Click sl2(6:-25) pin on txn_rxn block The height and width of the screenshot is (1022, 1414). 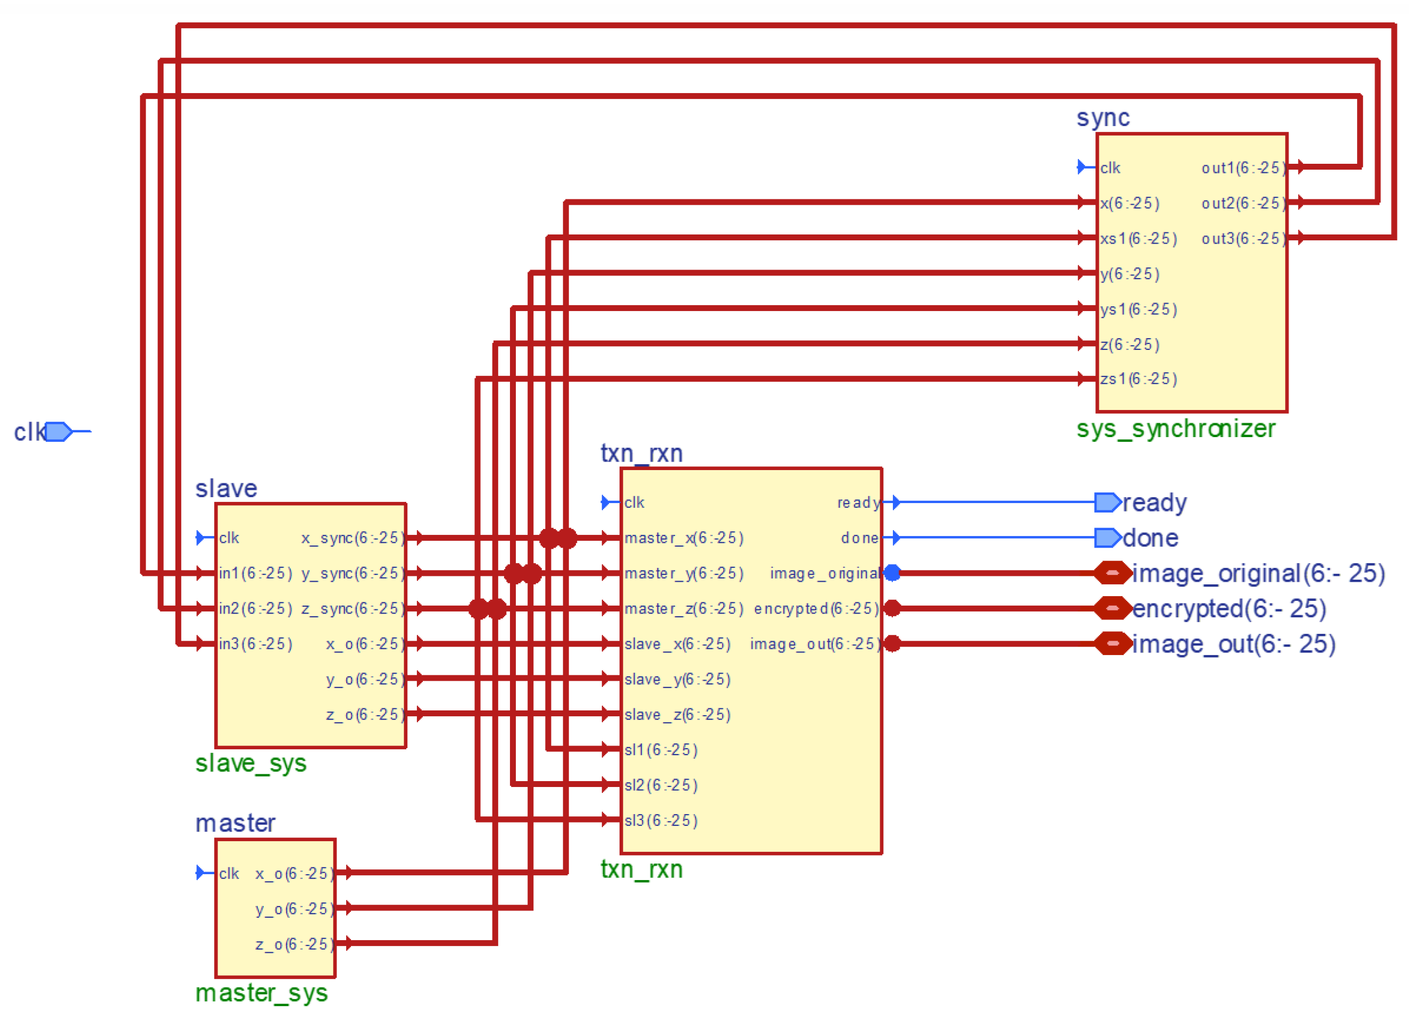661,785
